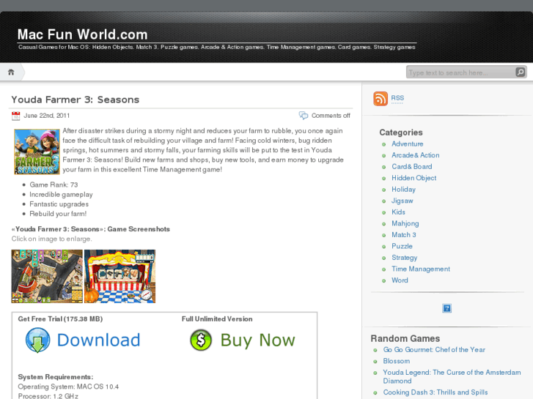
Task: Click the 'Full Unlimited Version' heading
Action: pyautogui.click(x=217, y=319)
